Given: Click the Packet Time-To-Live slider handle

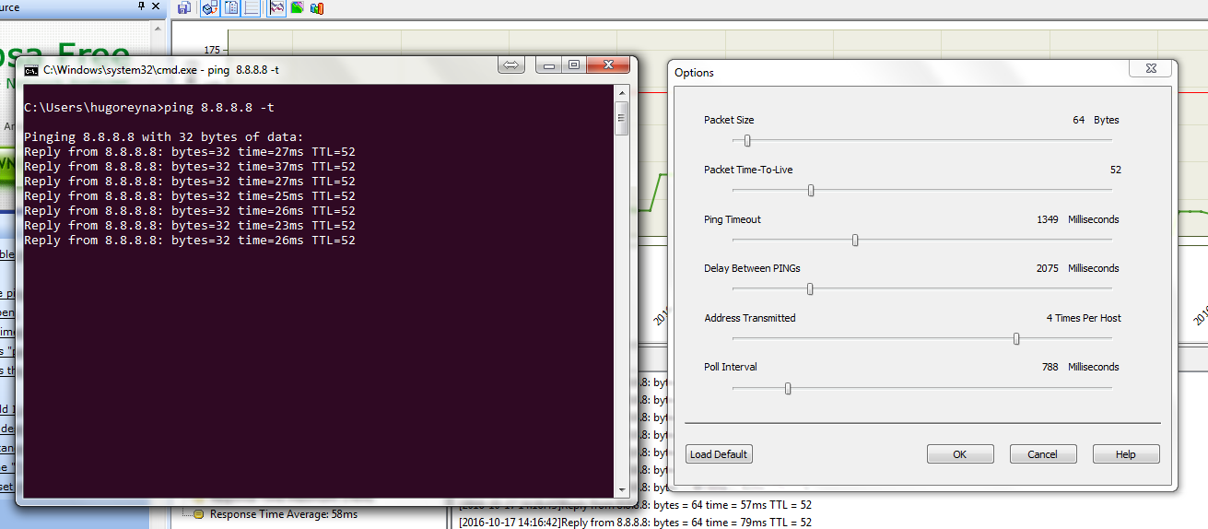Looking at the screenshot, I should click(x=811, y=191).
